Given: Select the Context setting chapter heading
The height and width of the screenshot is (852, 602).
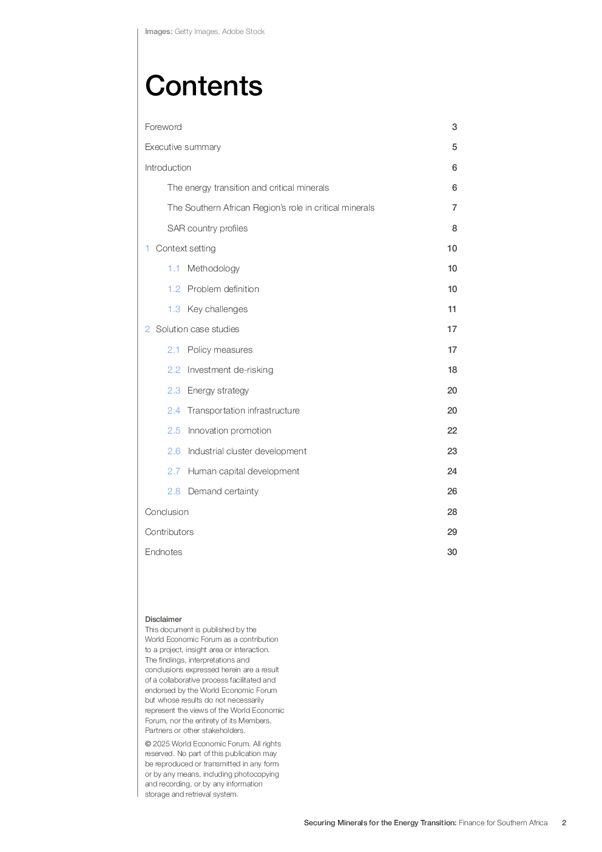Looking at the screenshot, I should click(185, 248).
